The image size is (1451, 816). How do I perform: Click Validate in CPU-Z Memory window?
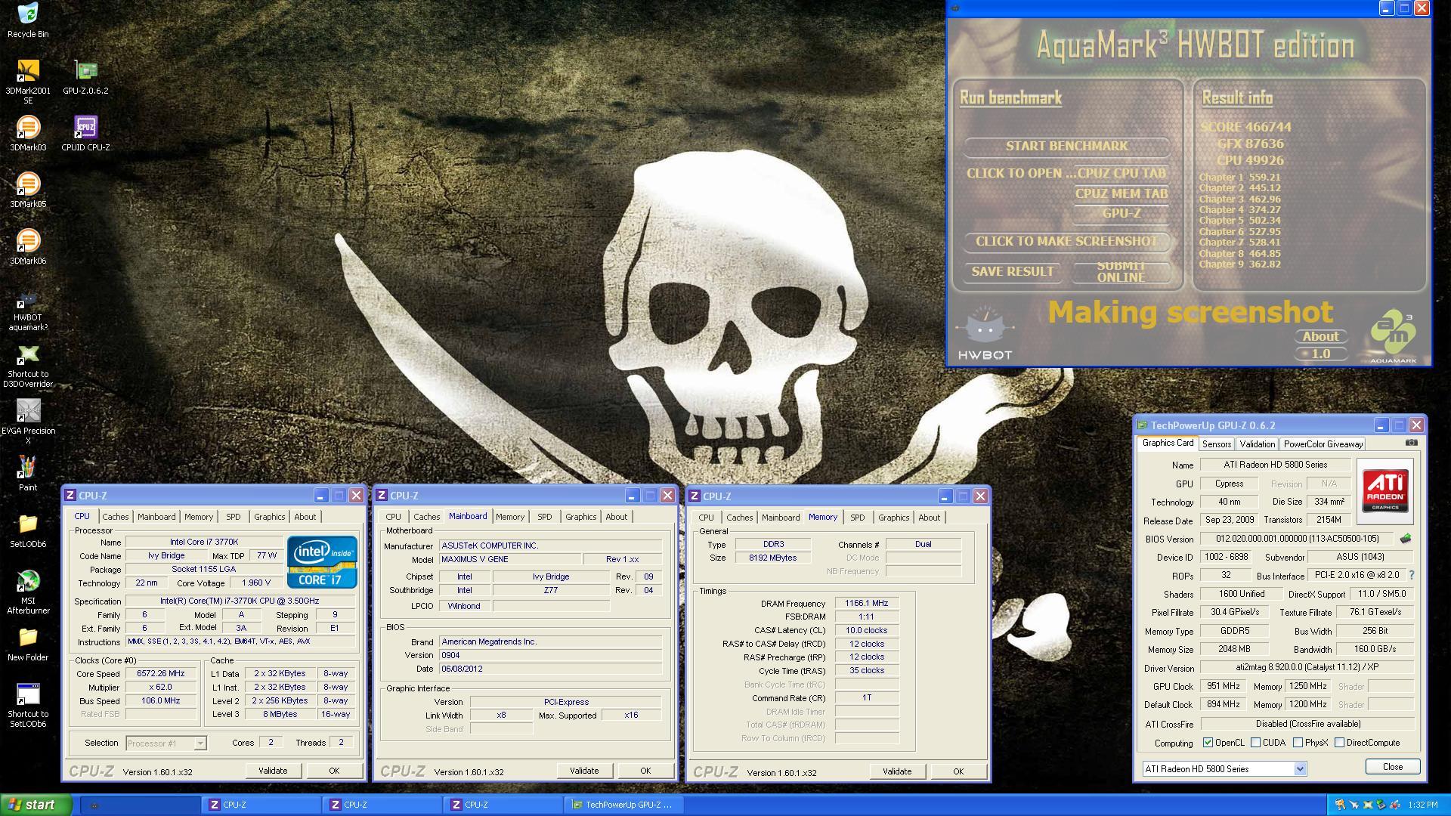pyautogui.click(x=897, y=771)
